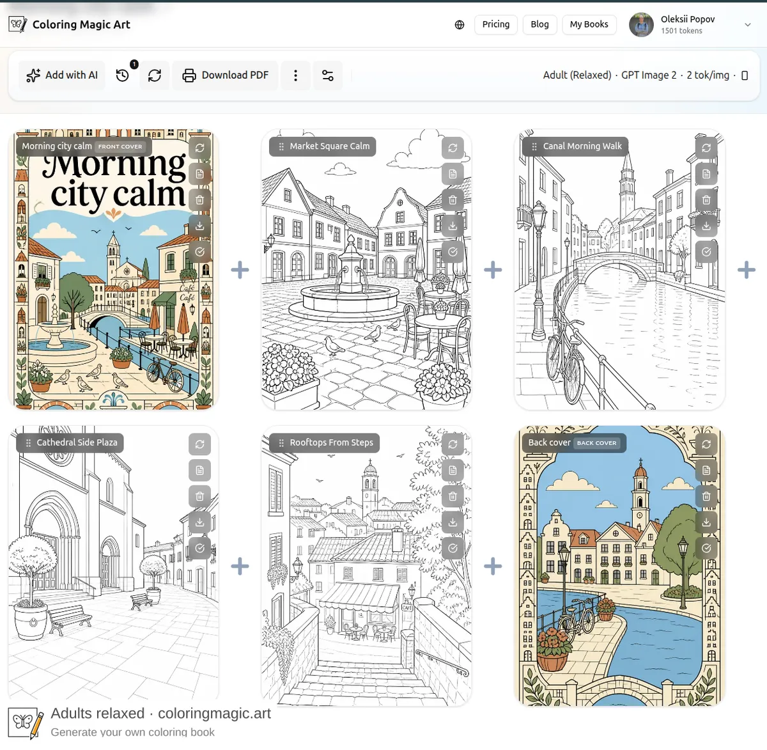Click the toolbar refresh arrows icon
The image size is (767, 750).
[155, 75]
